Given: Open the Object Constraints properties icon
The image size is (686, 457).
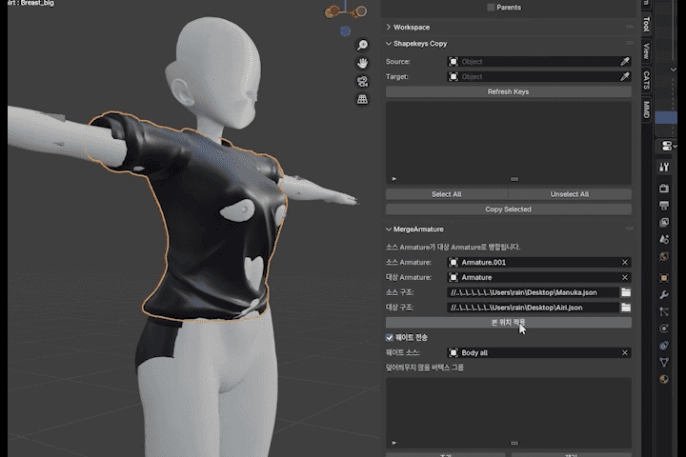Looking at the screenshot, I should point(664,346).
